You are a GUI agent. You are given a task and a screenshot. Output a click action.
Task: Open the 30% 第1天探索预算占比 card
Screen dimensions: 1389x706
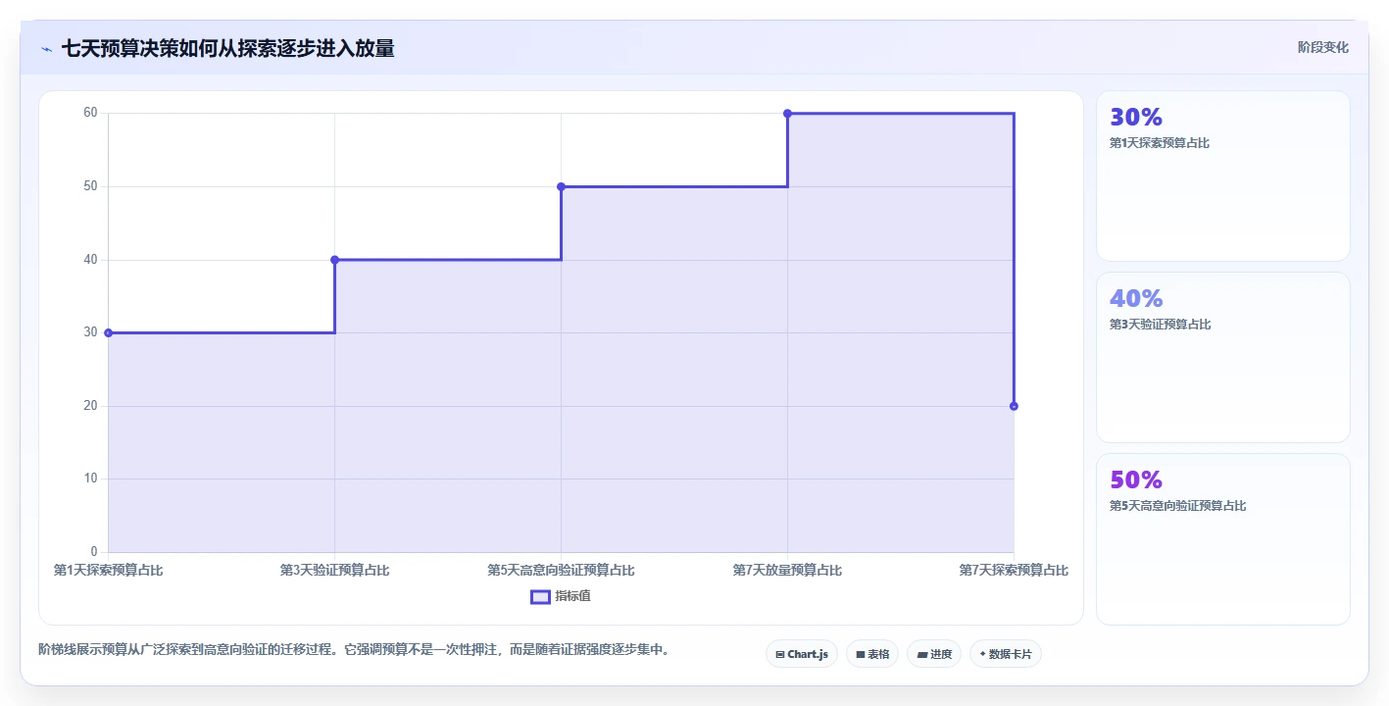pos(1223,176)
